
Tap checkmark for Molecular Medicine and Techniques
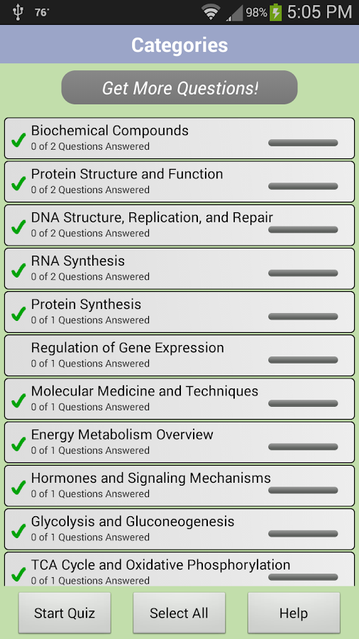pos(18,401)
